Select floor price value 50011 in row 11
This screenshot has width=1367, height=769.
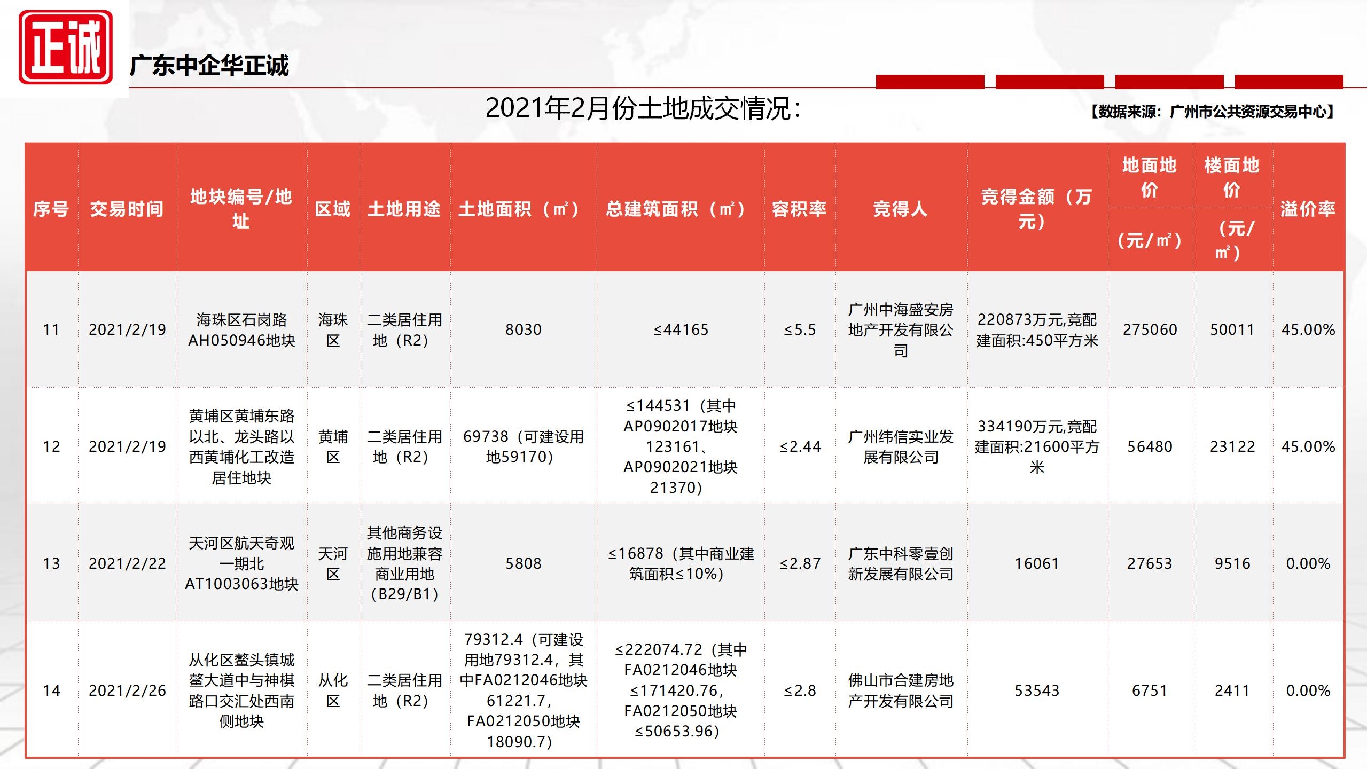(x=1232, y=330)
